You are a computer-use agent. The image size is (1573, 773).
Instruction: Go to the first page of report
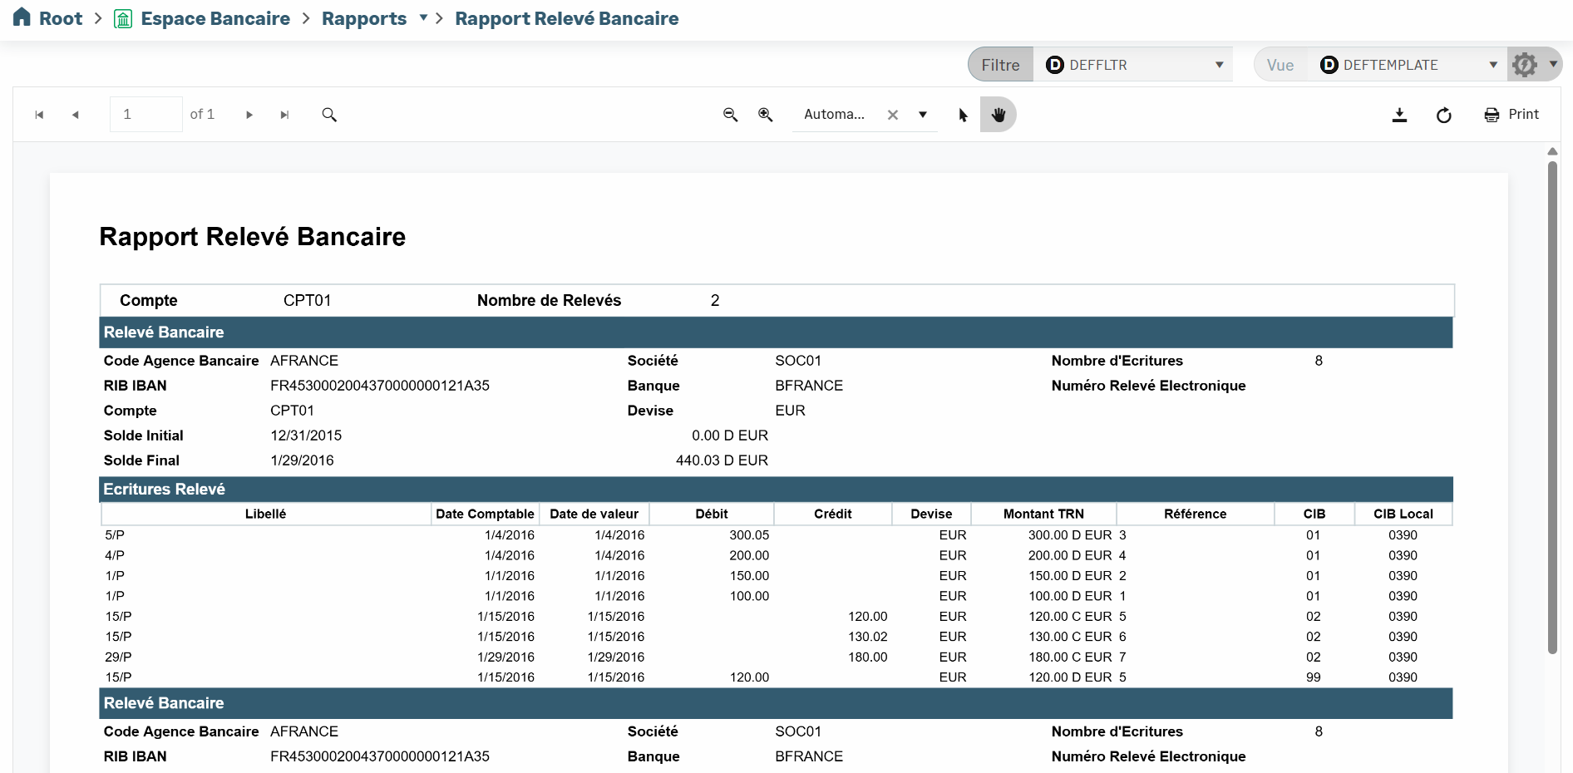39,115
